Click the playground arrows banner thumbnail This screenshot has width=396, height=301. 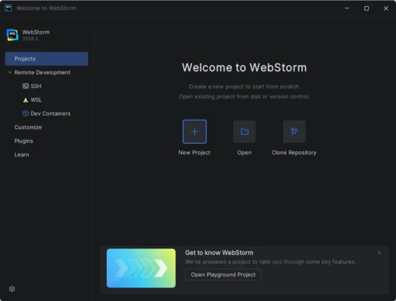[x=141, y=268]
